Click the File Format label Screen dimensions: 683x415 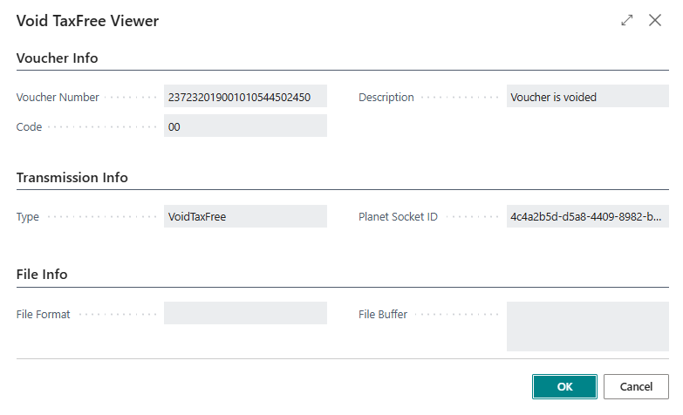44,314
